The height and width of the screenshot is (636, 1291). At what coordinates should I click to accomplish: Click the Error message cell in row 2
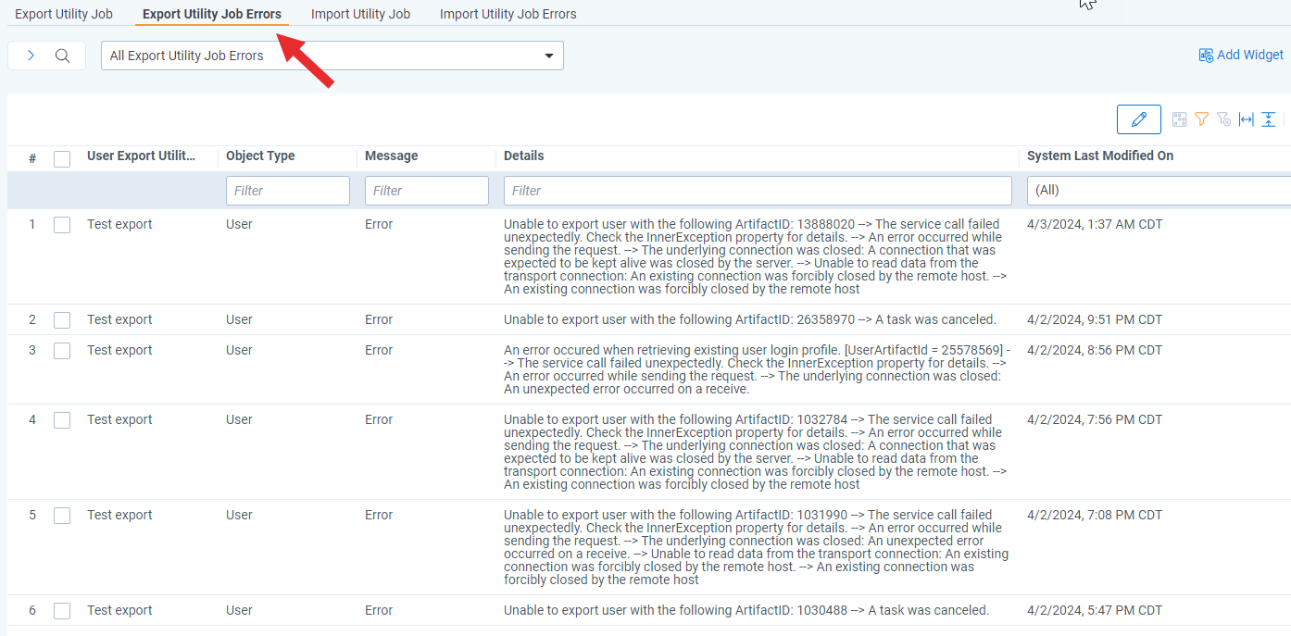[x=379, y=319]
